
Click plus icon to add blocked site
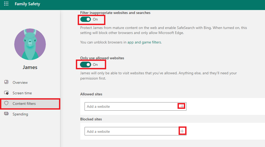coord(182,131)
